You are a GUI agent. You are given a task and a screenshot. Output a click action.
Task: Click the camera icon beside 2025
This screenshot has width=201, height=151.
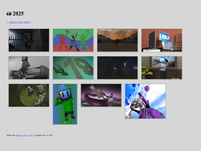[9, 14]
